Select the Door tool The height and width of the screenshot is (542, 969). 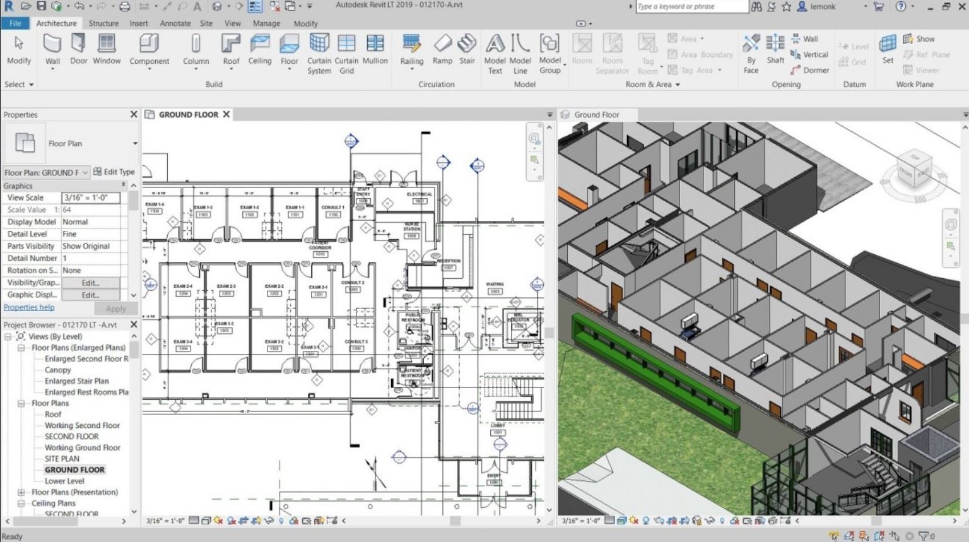(78, 49)
